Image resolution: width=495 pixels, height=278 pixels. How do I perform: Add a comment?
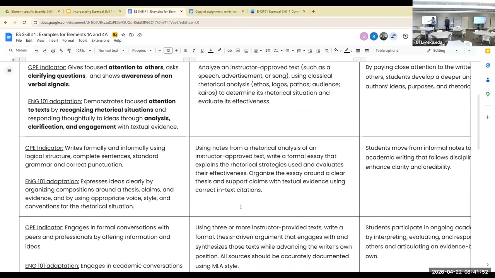238,51
